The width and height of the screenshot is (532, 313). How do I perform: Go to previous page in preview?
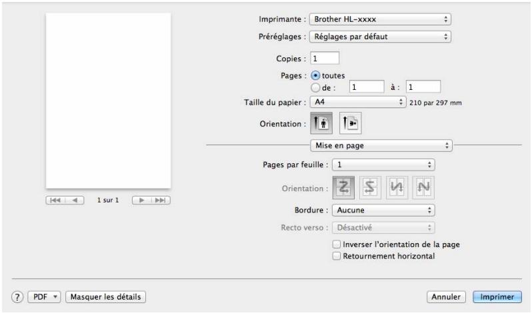tap(75, 200)
